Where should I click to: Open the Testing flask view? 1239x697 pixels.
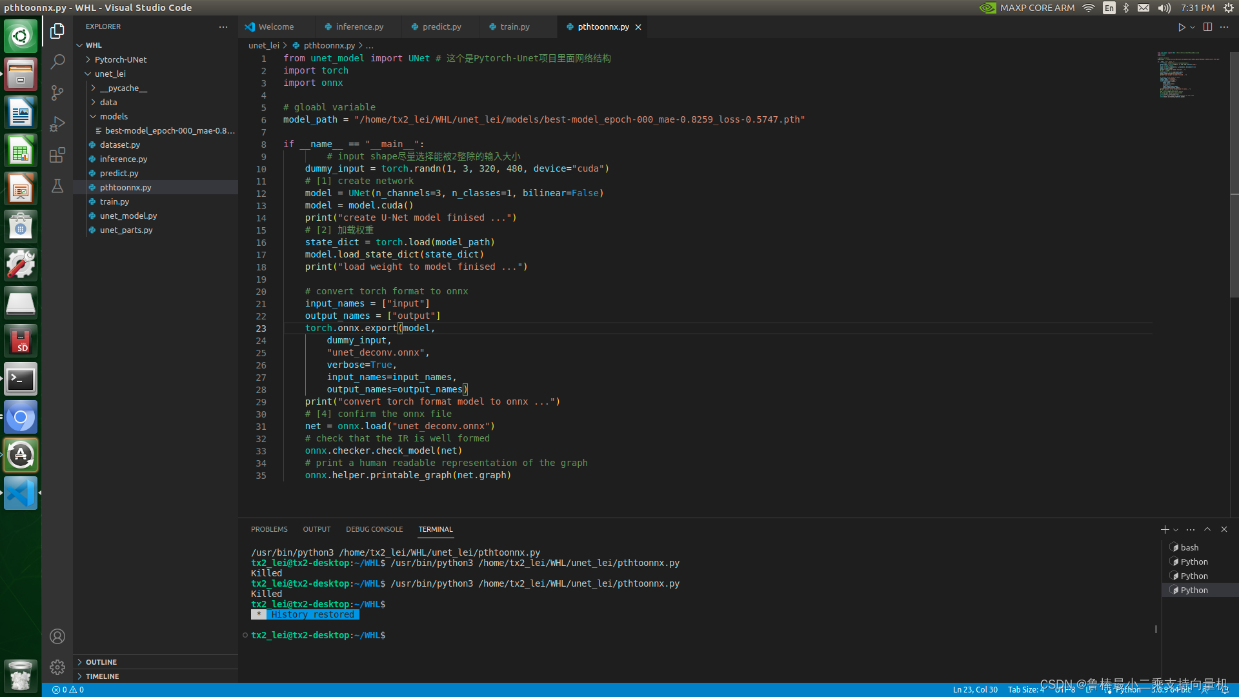click(x=57, y=186)
